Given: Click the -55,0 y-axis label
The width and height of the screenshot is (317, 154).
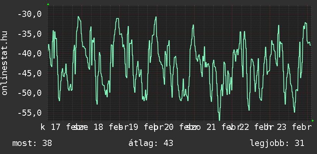Looking at the screenshot, I should point(30,113).
